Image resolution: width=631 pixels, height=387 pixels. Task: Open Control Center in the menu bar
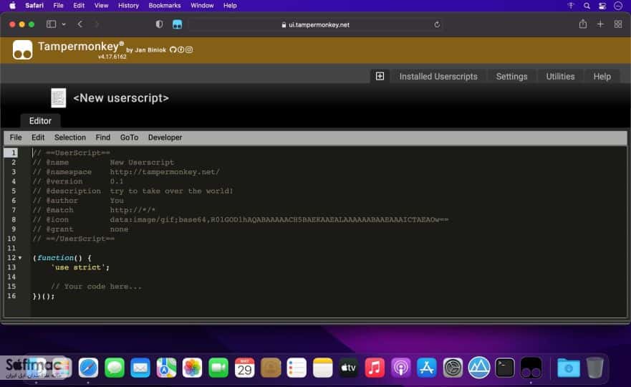[602, 6]
